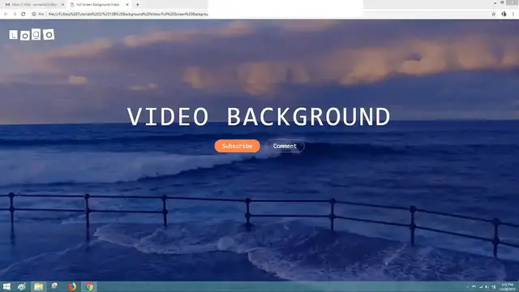Click the VIDEO BACKGROUND heading text
The width and height of the screenshot is (519, 292).
[x=259, y=117]
